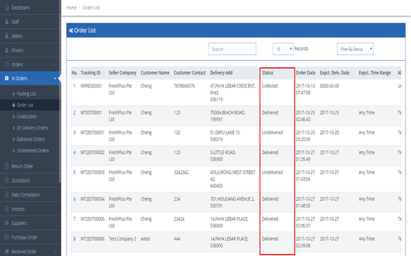Screen dimensions: 411x256
Task: Sort by Customer Name column header
Action: click(155, 73)
